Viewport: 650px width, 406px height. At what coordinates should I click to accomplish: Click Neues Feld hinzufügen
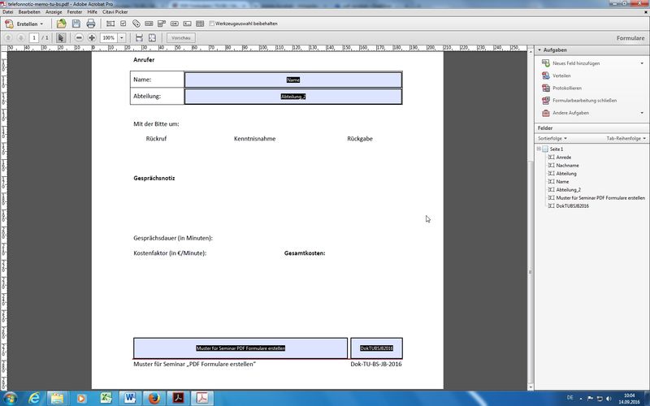point(576,63)
